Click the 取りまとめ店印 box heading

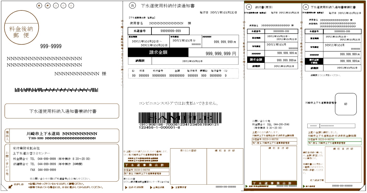pyautogui.click(x=188, y=150)
